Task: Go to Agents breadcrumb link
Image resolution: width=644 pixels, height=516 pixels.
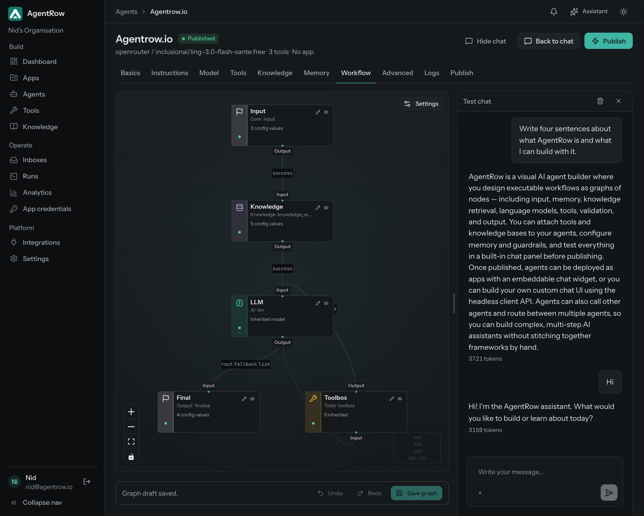Action: [126, 12]
